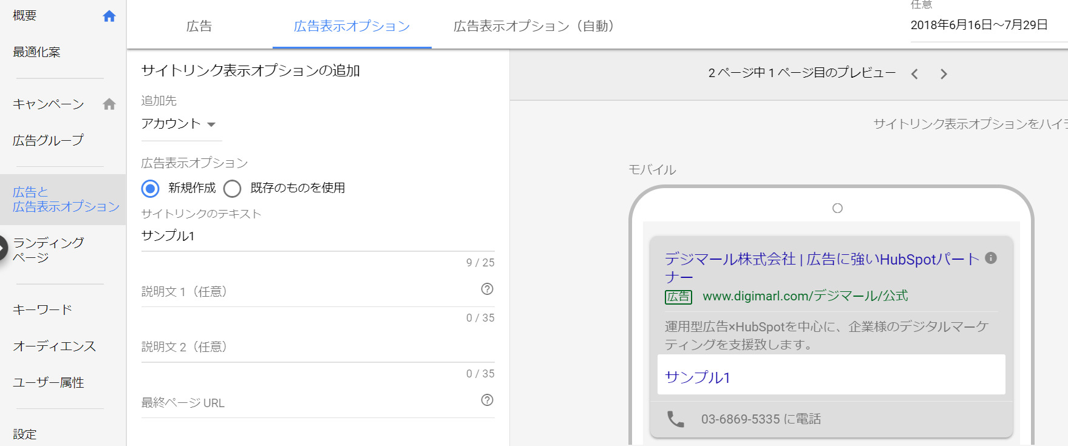The height and width of the screenshot is (446, 1068).
Task: Click www.digimarl.com display URL in preview
Action: point(805,296)
